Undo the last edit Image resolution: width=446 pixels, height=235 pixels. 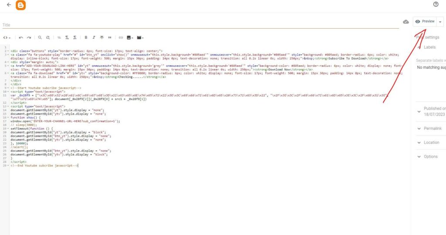pyautogui.click(x=21, y=37)
